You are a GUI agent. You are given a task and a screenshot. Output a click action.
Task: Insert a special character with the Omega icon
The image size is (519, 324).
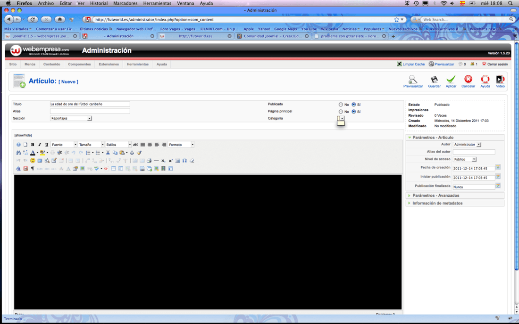[x=184, y=161]
